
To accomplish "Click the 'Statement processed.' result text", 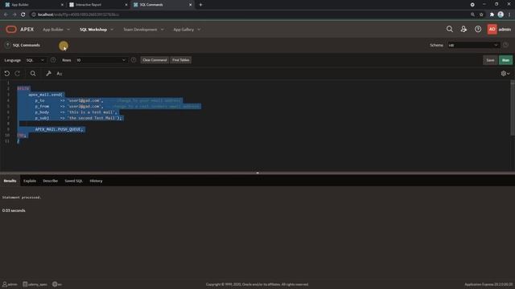I will (x=22, y=197).
